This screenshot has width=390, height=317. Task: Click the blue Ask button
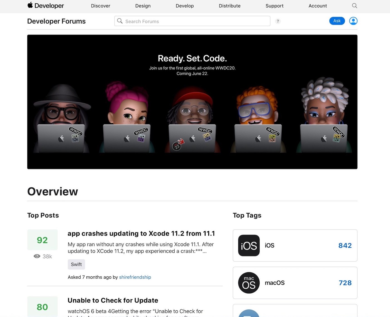pyautogui.click(x=337, y=21)
